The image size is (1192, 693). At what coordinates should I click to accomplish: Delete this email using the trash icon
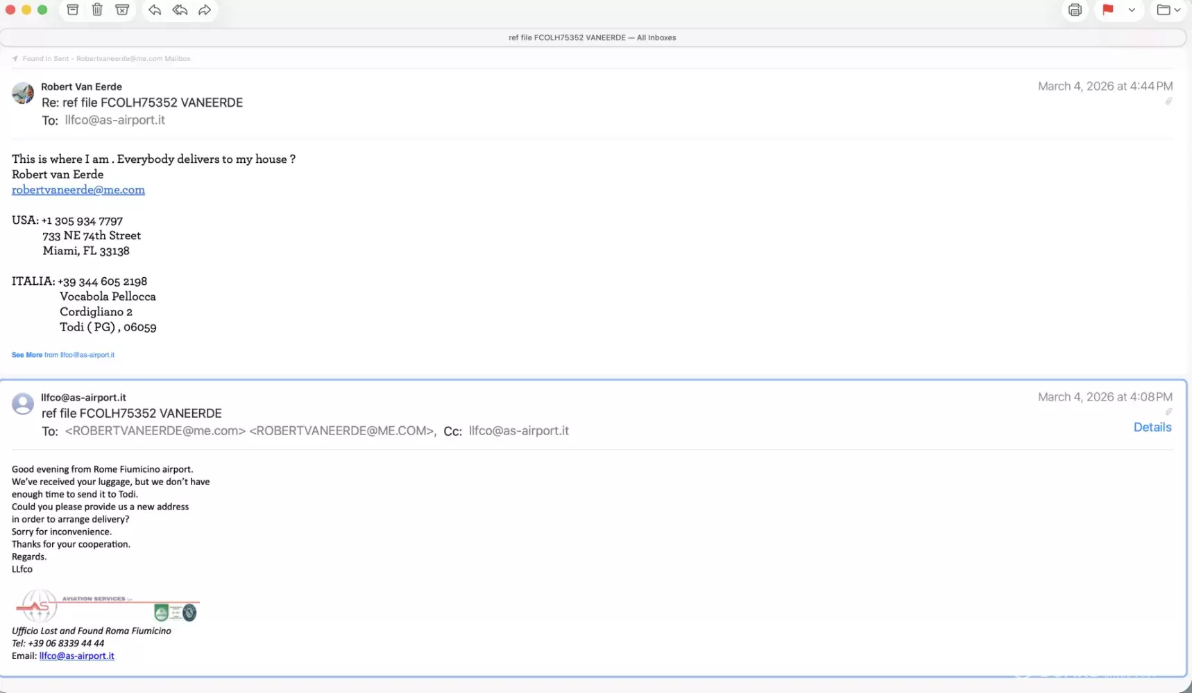[x=97, y=10]
